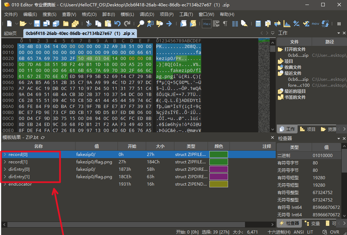Click the Cut scissors icon

click(x=89, y=24)
